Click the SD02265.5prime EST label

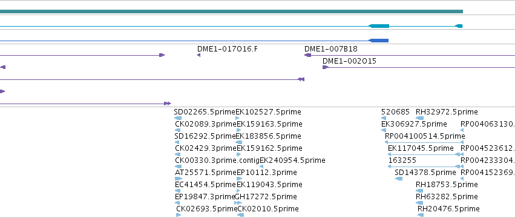click(205, 112)
